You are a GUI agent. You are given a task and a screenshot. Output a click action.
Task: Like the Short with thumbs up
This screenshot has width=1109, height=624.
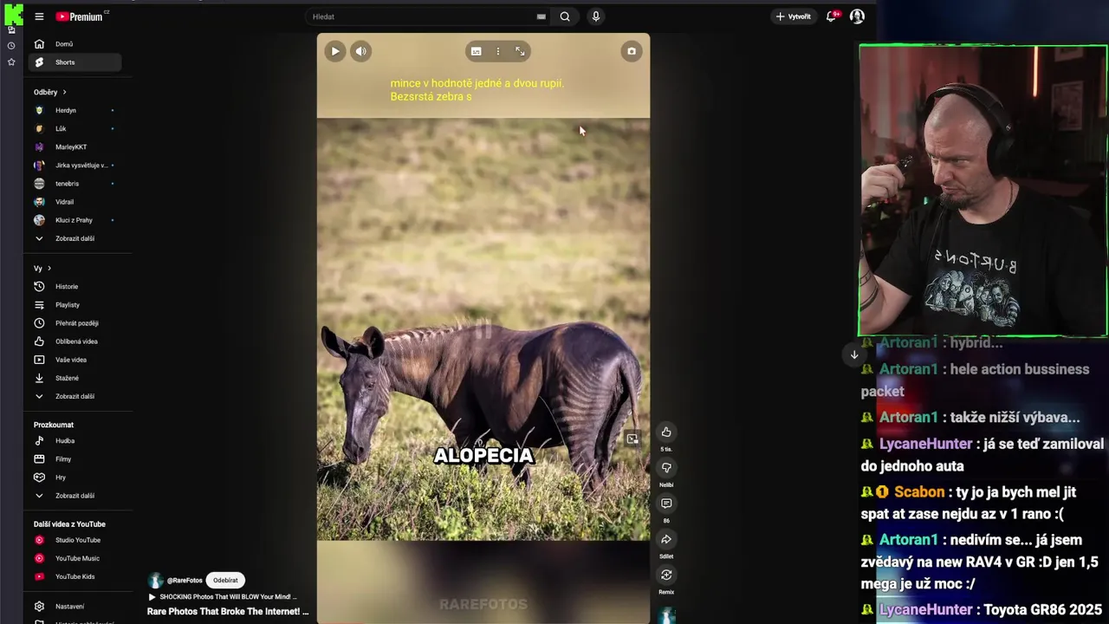666,432
